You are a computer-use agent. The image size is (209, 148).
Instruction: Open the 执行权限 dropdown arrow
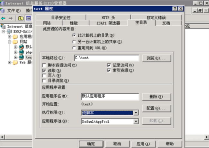136,113
